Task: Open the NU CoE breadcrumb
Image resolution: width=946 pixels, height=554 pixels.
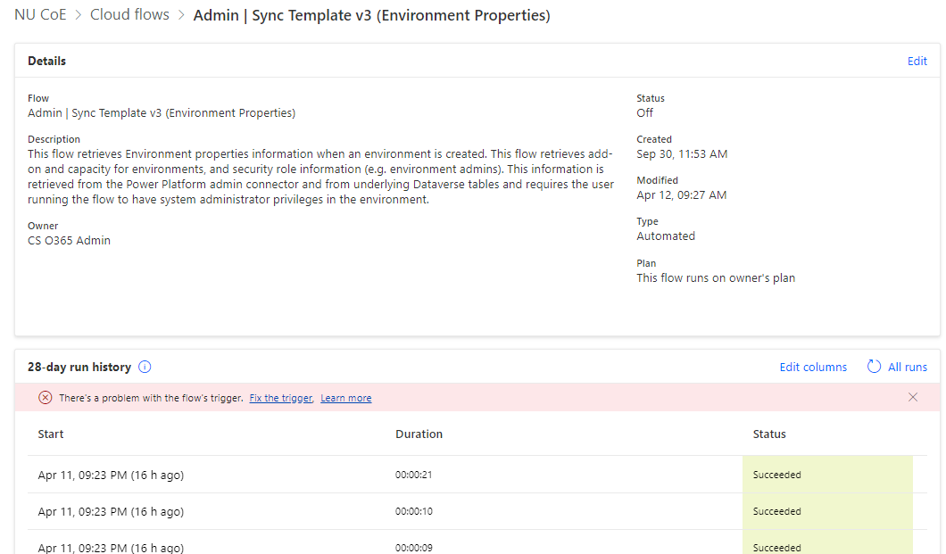Action: click(40, 14)
